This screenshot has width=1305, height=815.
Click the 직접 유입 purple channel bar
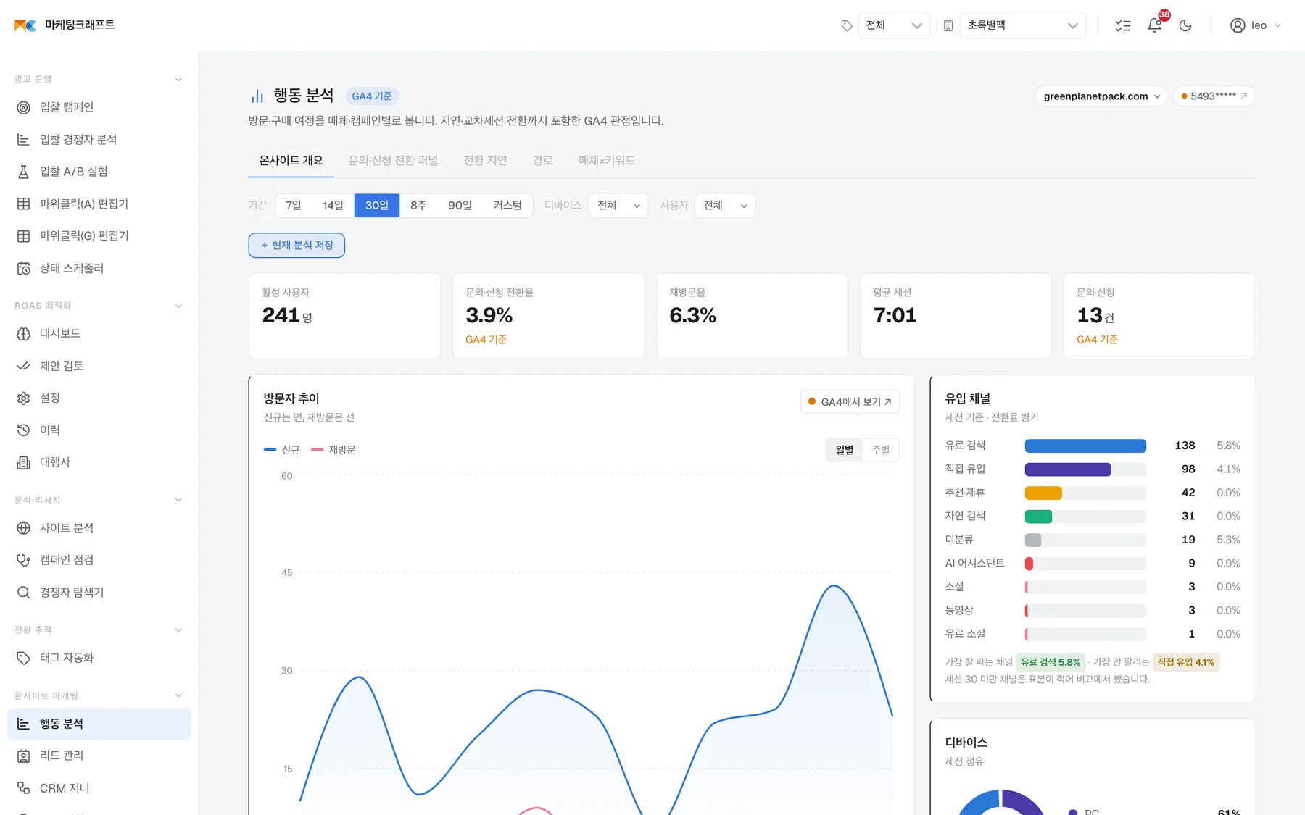(x=1067, y=469)
